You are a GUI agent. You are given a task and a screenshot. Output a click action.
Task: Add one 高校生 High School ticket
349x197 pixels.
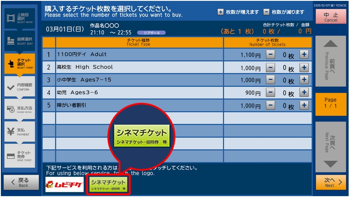click(304, 67)
